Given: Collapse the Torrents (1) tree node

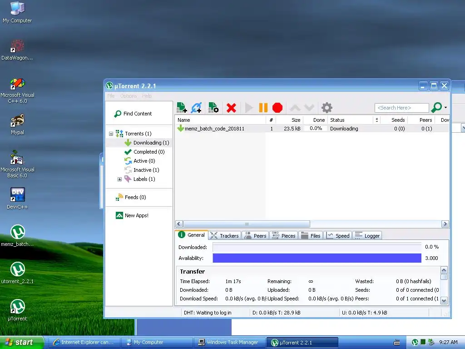Looking at the screenshot, I should 111,134.
